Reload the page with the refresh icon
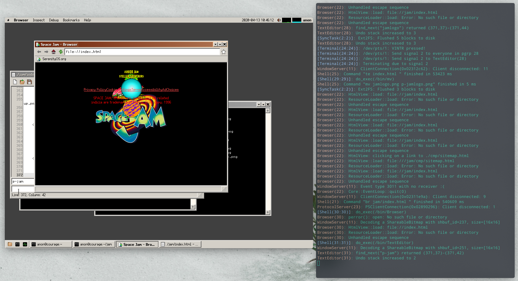This screenshot has width=518, height=281. tap(61, 51)
